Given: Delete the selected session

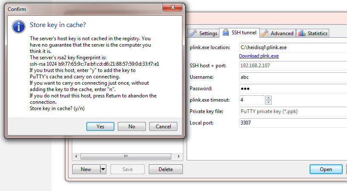Looking at the screenshot, I should pos(166,169).
